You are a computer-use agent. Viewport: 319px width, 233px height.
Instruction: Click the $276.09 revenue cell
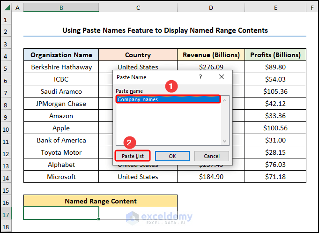tap(211, 66)
